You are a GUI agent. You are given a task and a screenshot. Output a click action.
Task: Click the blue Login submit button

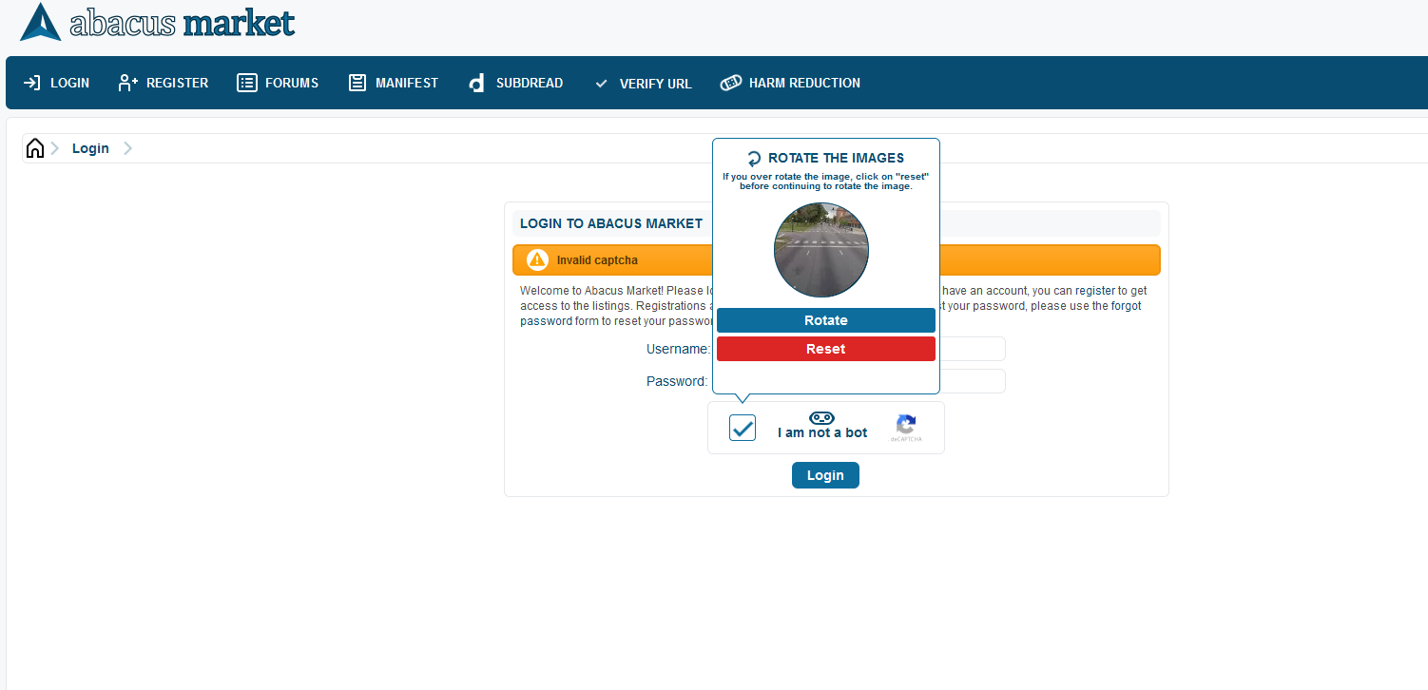825,475
